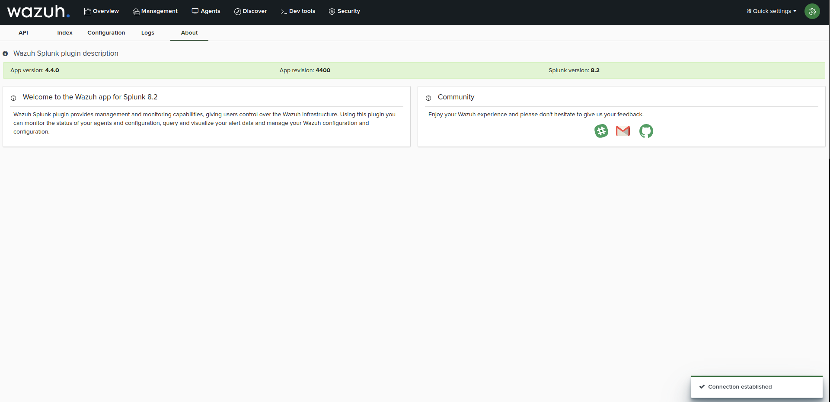
Task: Open the Quick settings dropdown
Action: (771, 11)
